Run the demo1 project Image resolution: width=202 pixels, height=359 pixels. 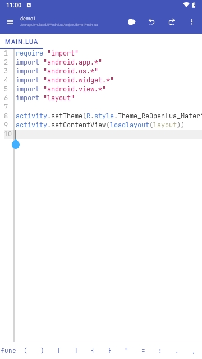[x=132, y=22]
